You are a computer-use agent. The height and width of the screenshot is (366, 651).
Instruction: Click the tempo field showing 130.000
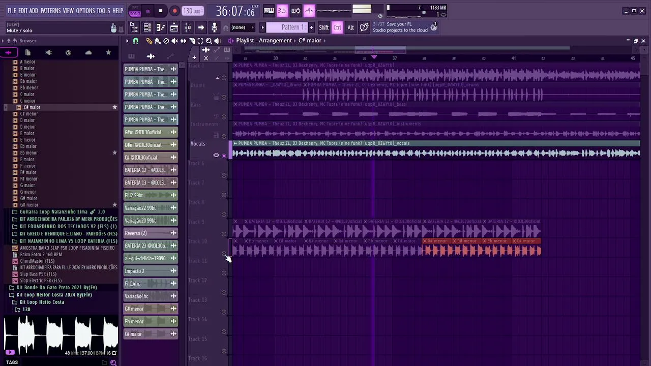tap(193, 11)
